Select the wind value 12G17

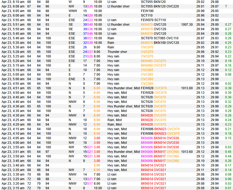pos(88,184)
